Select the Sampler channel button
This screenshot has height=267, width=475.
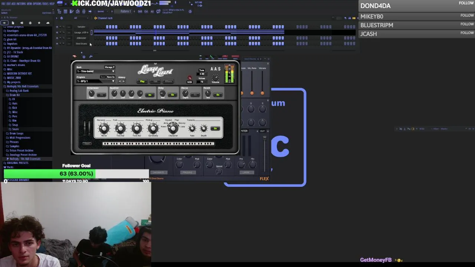(81, 27)
